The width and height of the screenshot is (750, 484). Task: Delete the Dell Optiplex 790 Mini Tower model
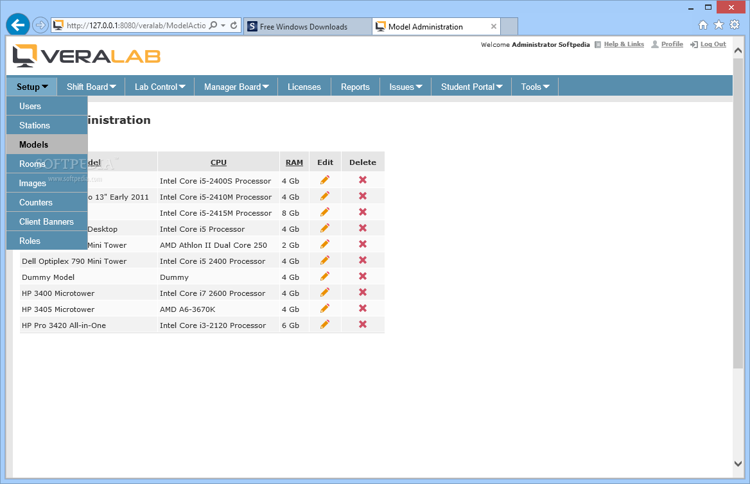[363, 260]
